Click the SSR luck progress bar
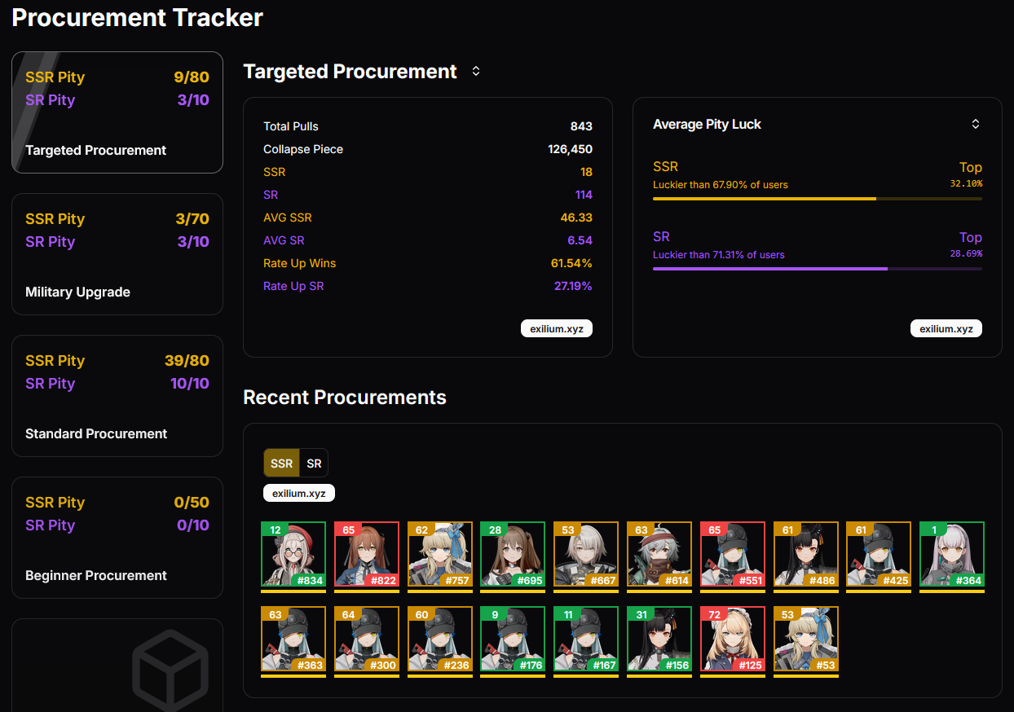 [818, 198]
